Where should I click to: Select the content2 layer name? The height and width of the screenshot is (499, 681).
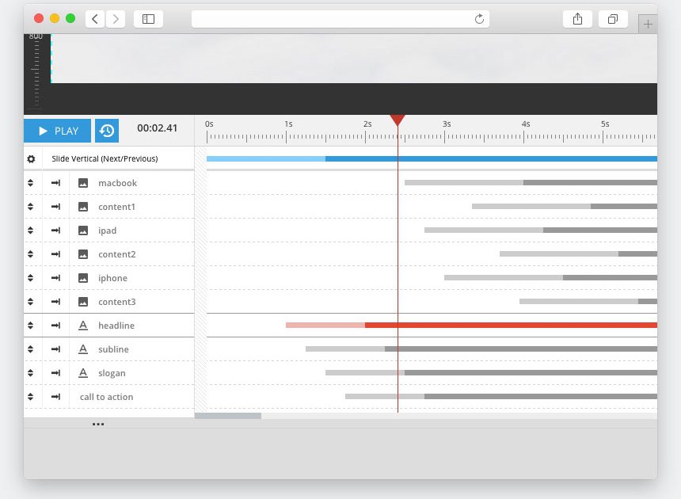[x=117, y=254]
